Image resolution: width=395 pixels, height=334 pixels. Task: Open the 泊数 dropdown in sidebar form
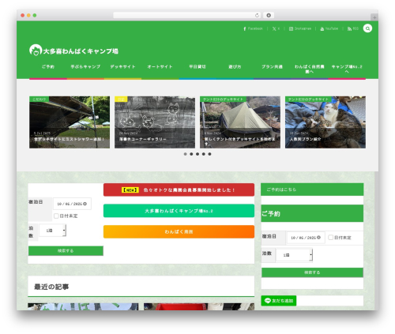(294, 255)
